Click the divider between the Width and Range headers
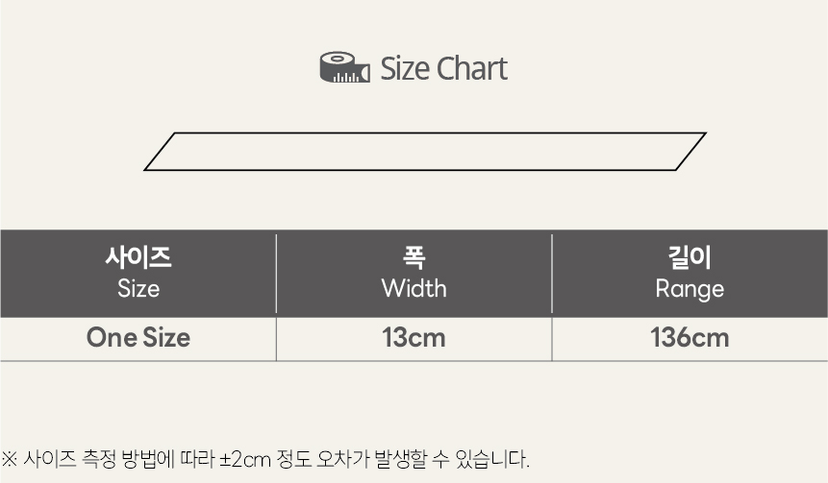This screenshot has width=828, height=483. tap(552, 274)
